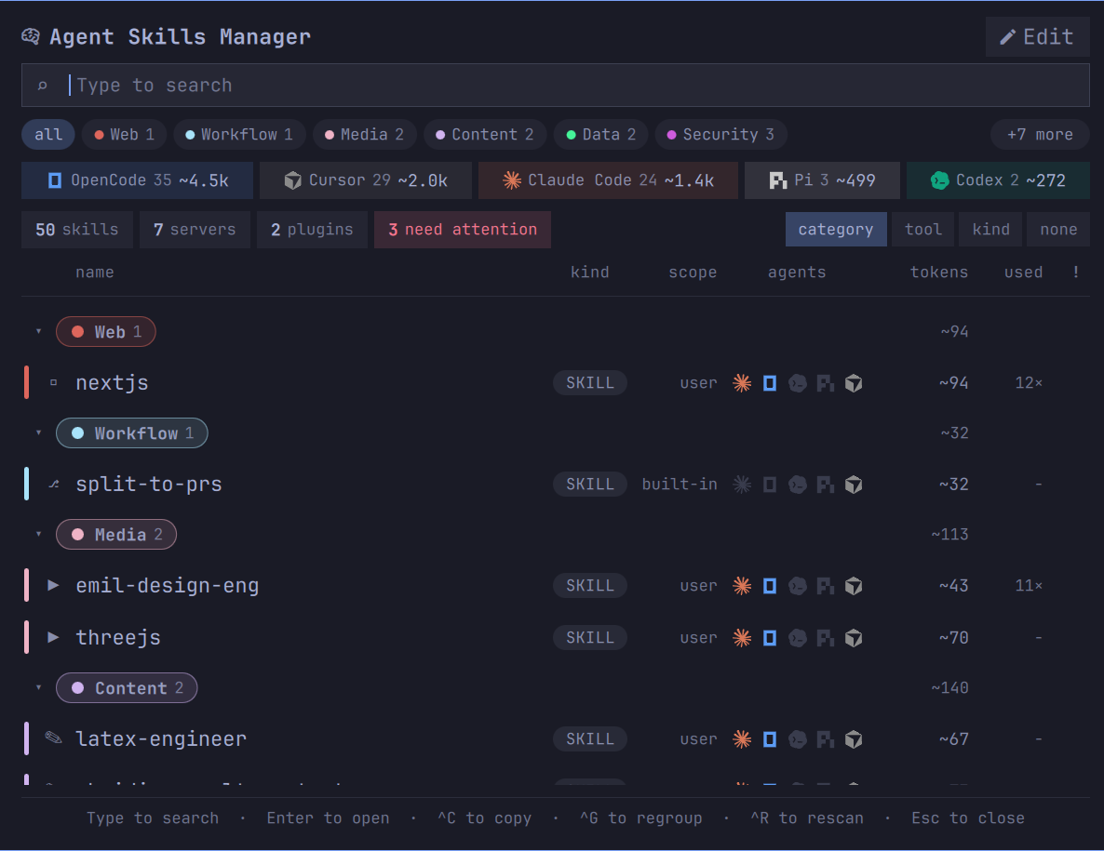The height and width of the screenshot is (851, 1104).
Task: Click the Workflow 1 group pill
Action: [131, 432]
